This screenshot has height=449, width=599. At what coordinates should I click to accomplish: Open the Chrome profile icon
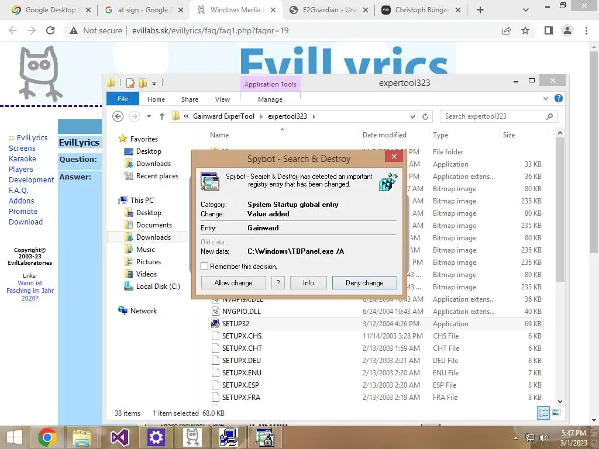pos(567,30)
